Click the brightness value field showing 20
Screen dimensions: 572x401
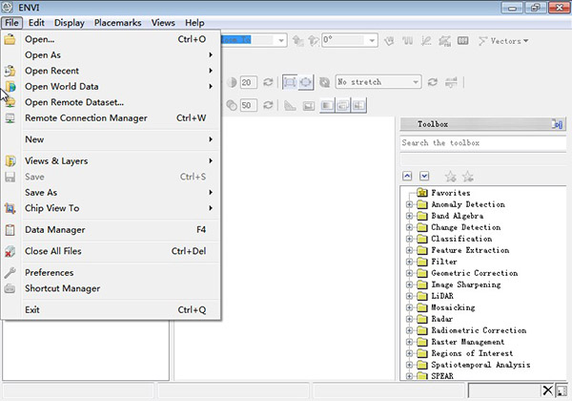[x=248, y=82]
